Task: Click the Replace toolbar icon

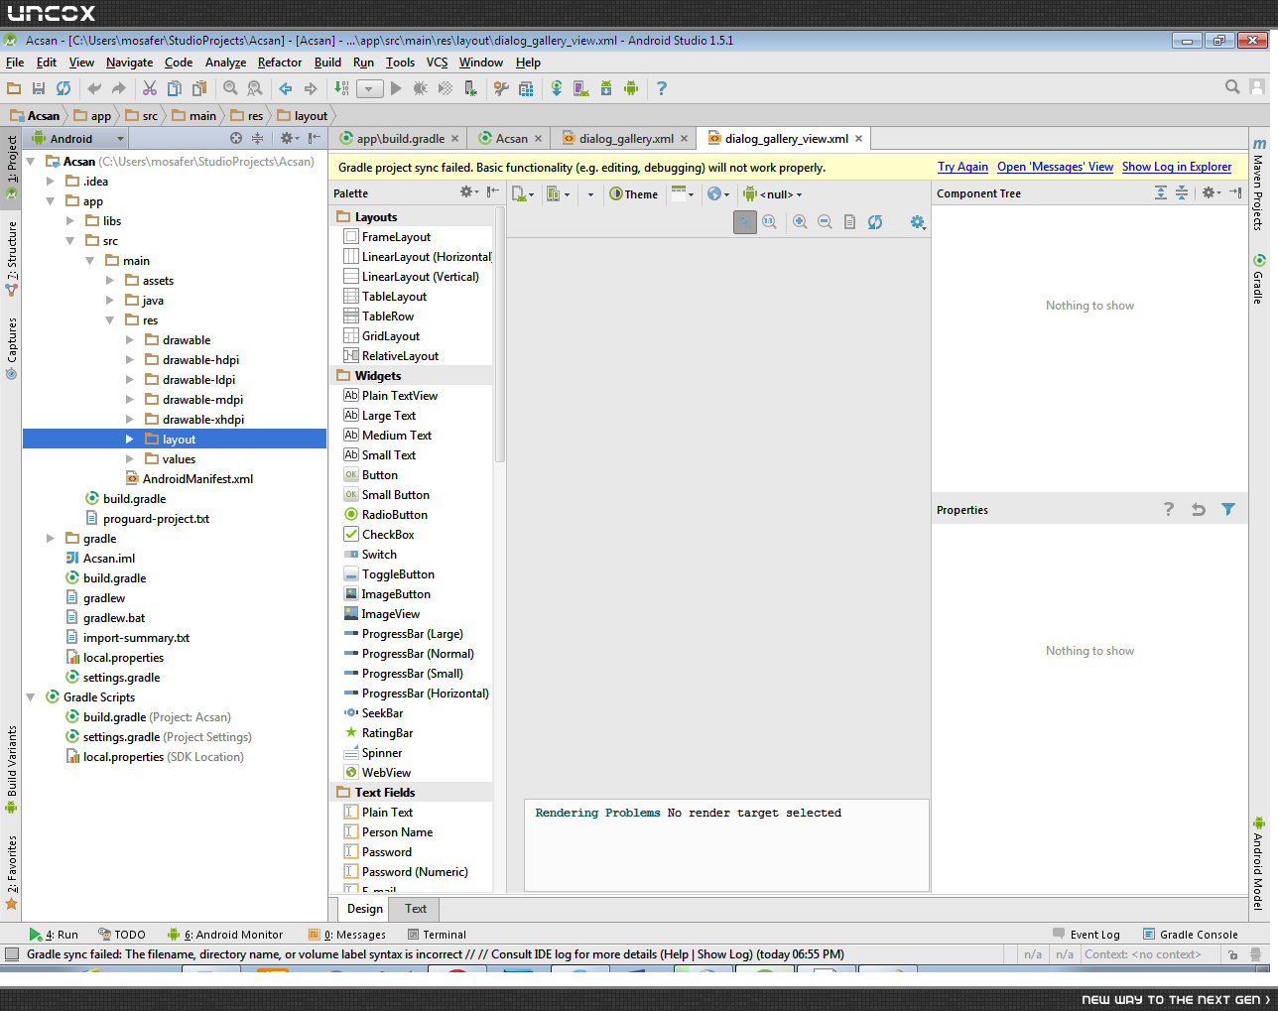Action: [255, 88]
